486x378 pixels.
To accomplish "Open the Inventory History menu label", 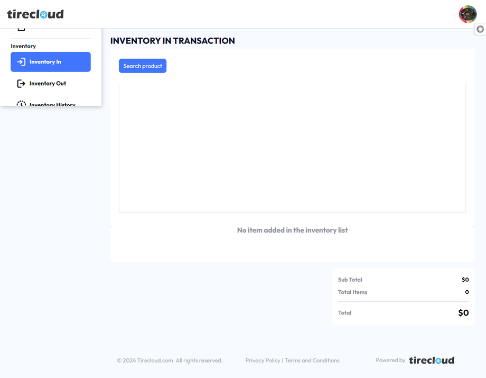I will [52, 104].
